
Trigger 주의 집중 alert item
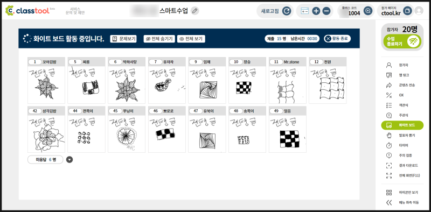tap(402, 155)
